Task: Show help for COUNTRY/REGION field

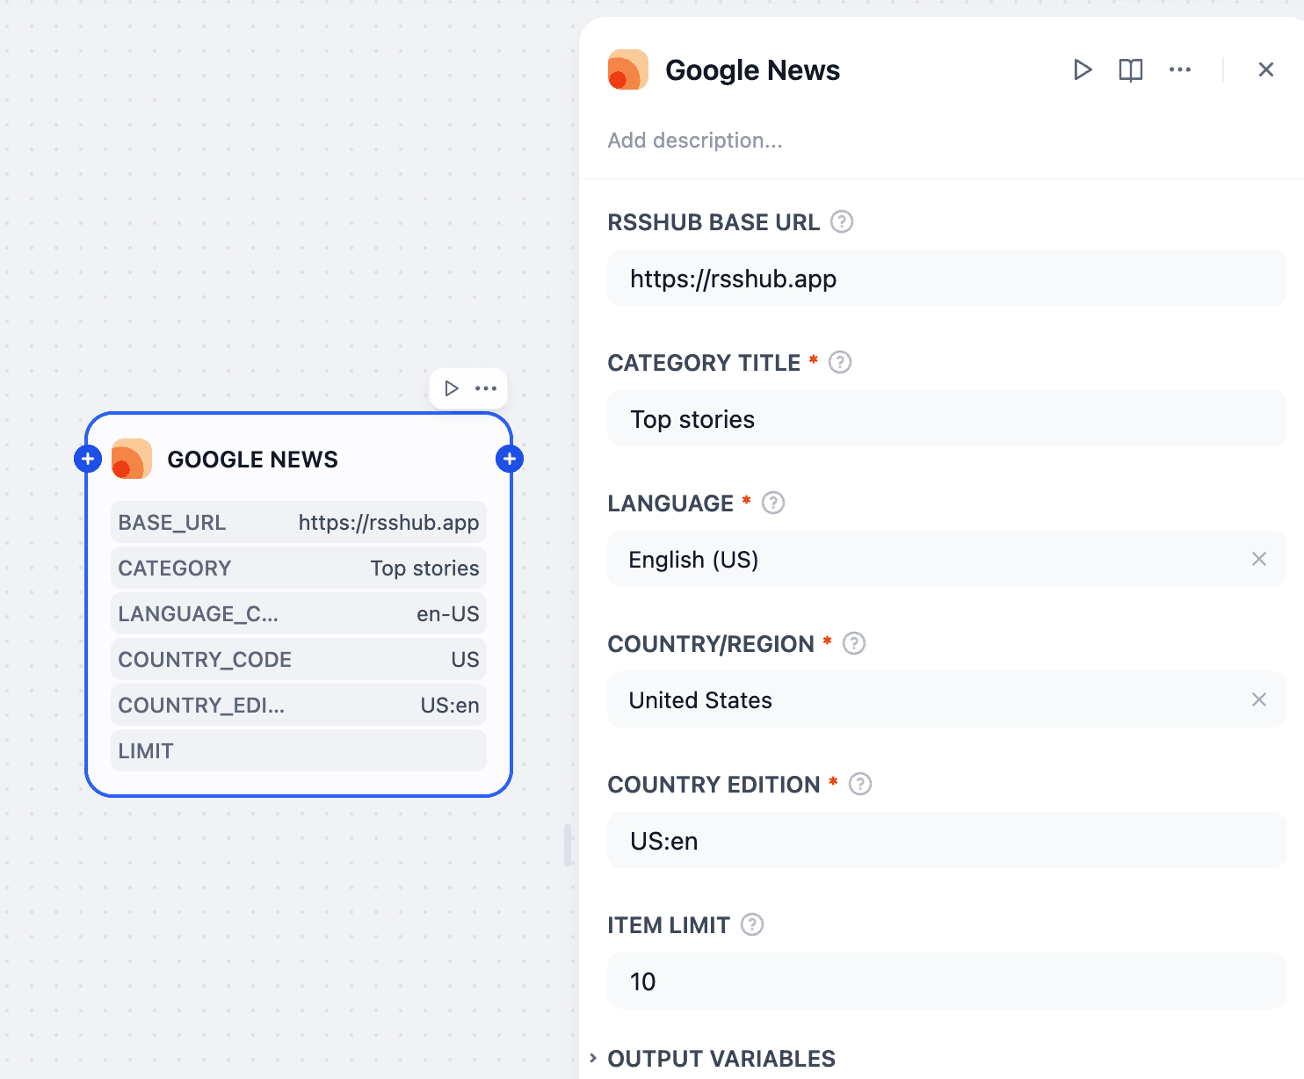Action: [x=854, y=643]
